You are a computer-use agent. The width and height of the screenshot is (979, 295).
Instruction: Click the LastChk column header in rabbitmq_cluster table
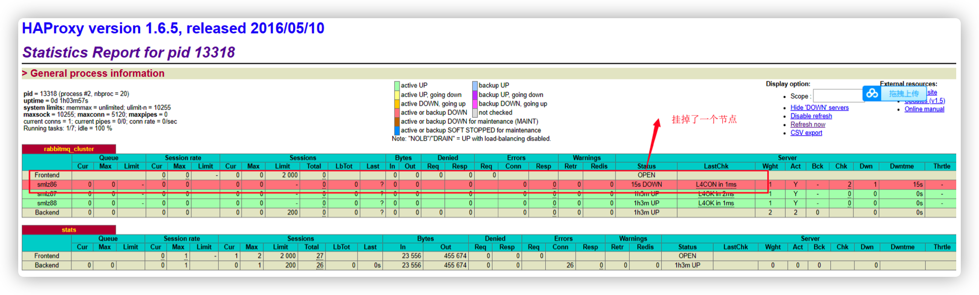(716, 166)
